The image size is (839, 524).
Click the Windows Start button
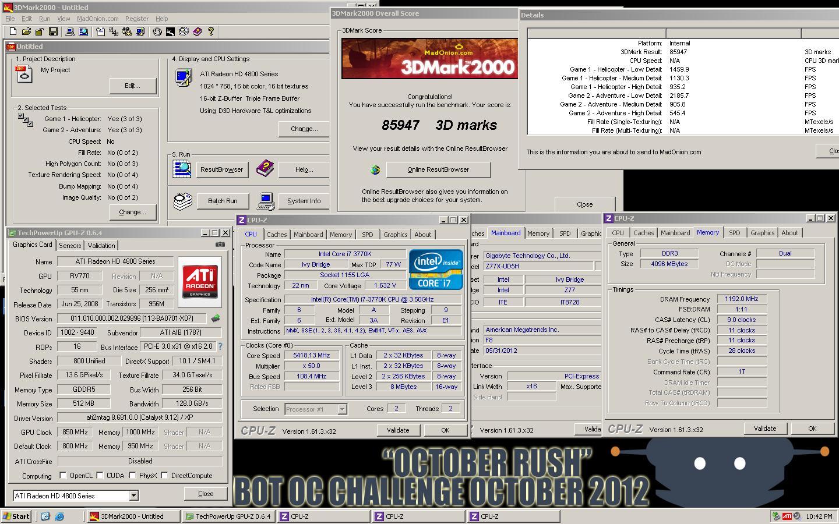(16, 516)
